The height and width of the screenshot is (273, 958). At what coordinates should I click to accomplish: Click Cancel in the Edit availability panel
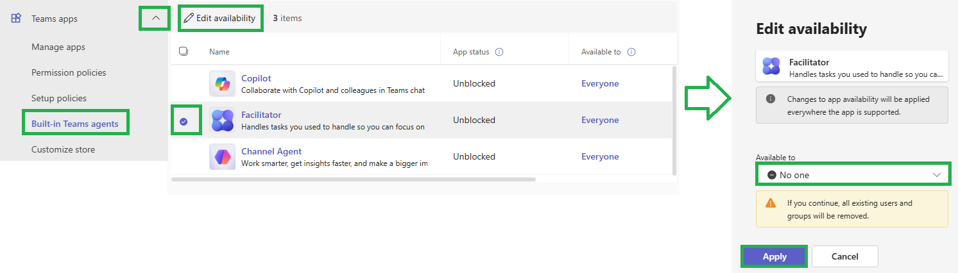pyautogui.click(x=844, y=256)
